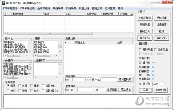Click the 指定域名 domain name input field

pos(79,80)
